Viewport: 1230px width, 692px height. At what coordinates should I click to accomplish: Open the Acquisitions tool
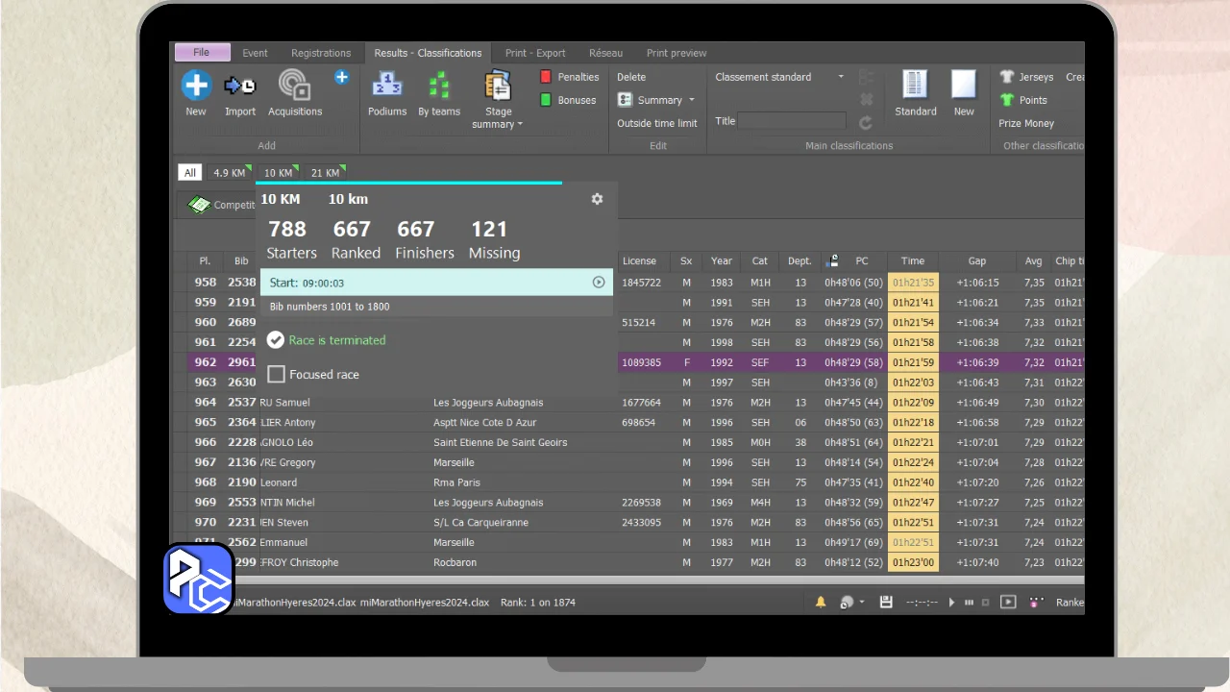point(295,86)
